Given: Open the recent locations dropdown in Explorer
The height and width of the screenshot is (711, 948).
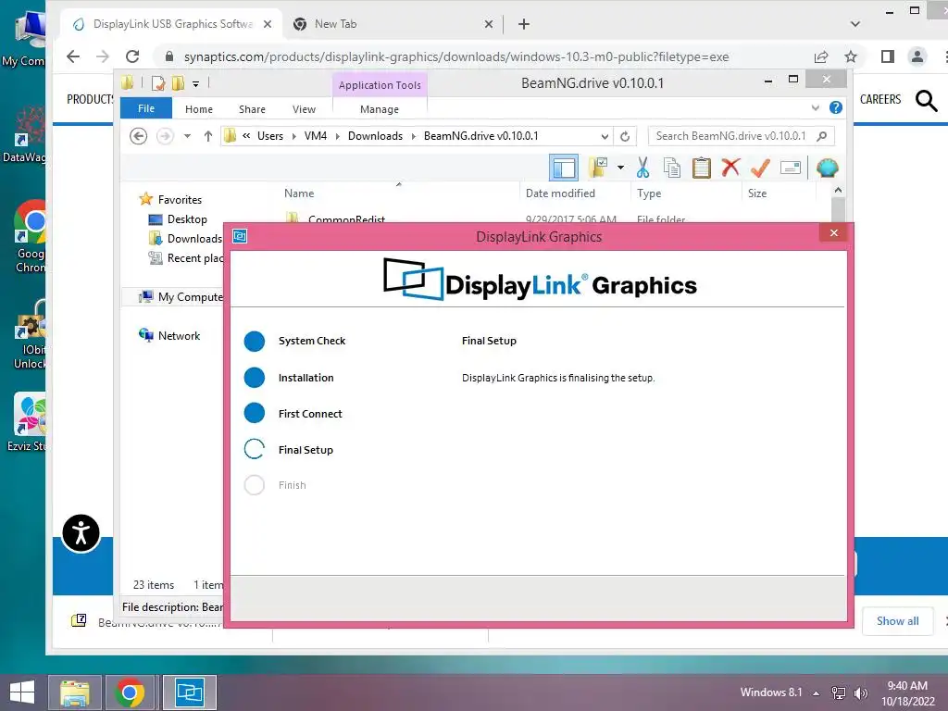Looking at the screenshot, I should tap(187, 136).
